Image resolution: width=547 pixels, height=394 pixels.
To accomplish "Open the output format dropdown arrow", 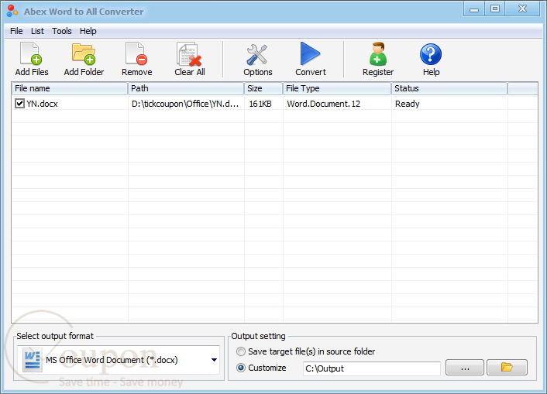I will [x=214, y=360].
